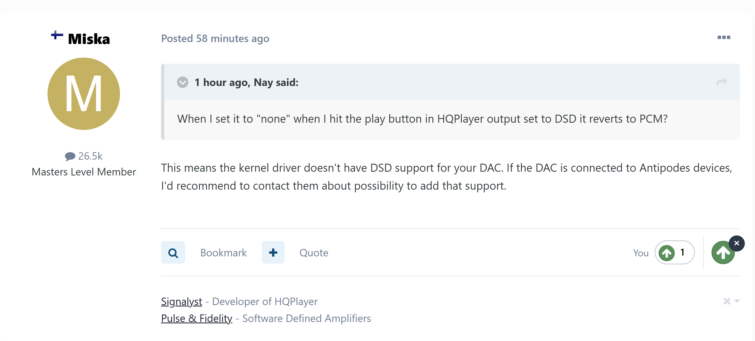755x341 pixels.
Task: Collapse the quoted Nay message
Action: click(183, 82)
